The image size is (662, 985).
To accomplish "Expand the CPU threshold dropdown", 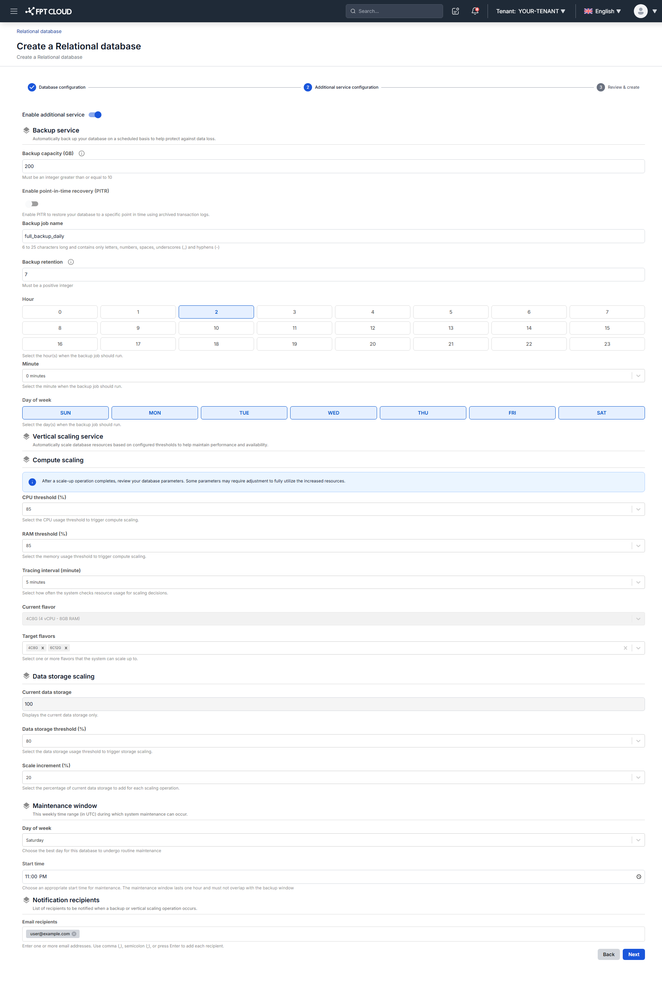I will (x=334, y=509).
